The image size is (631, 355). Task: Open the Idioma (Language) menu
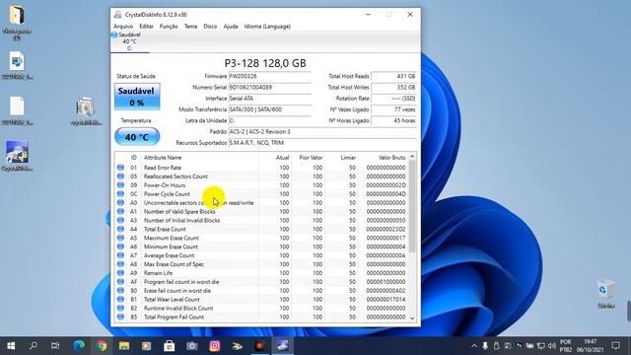[267, 27]
